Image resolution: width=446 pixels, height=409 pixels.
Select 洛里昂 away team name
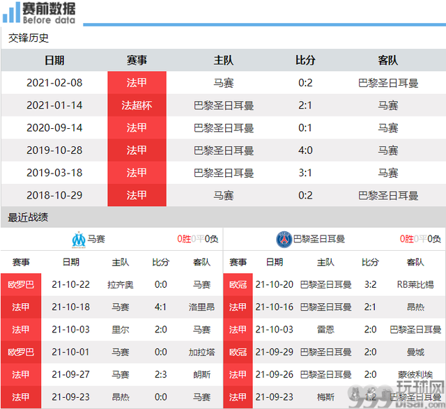201,307
